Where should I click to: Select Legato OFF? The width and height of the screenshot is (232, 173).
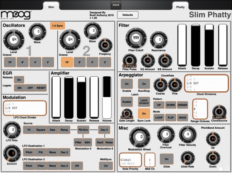[x=30, y=88]
